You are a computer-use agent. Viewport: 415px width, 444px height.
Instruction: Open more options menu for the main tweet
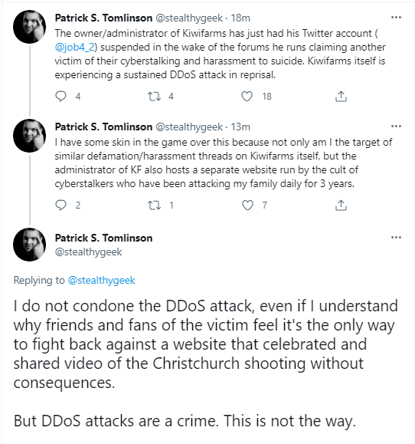(396, 238)
